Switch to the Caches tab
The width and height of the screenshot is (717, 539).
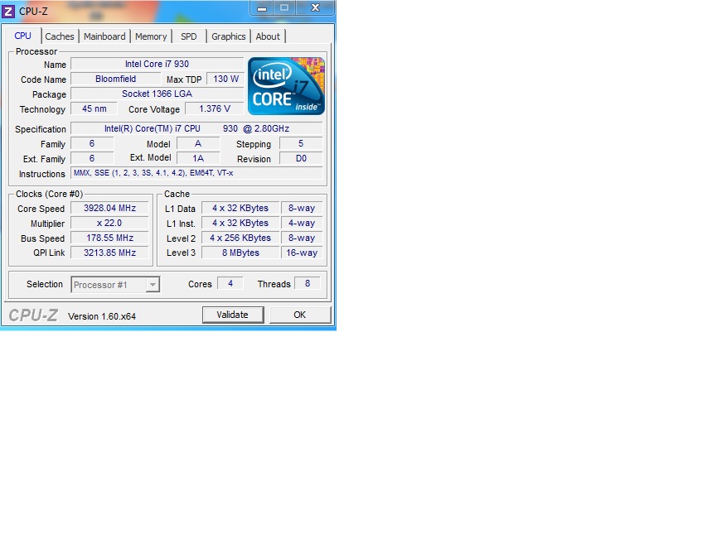pyautogui.click(x=60, y=36)
